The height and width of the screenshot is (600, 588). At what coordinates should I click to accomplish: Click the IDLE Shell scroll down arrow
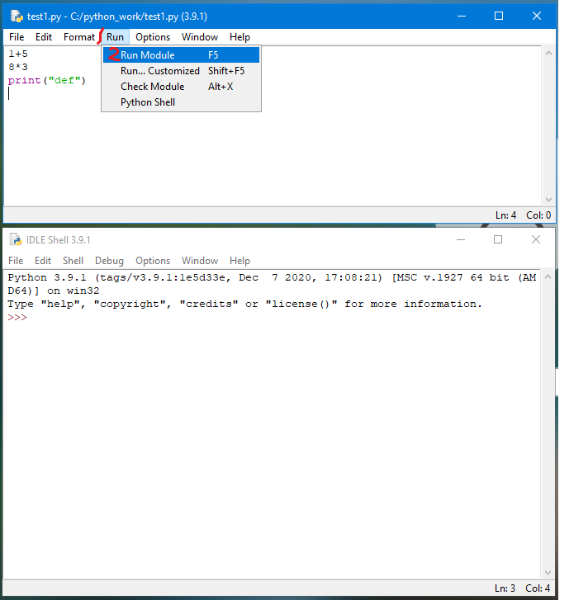coord(548,574)
